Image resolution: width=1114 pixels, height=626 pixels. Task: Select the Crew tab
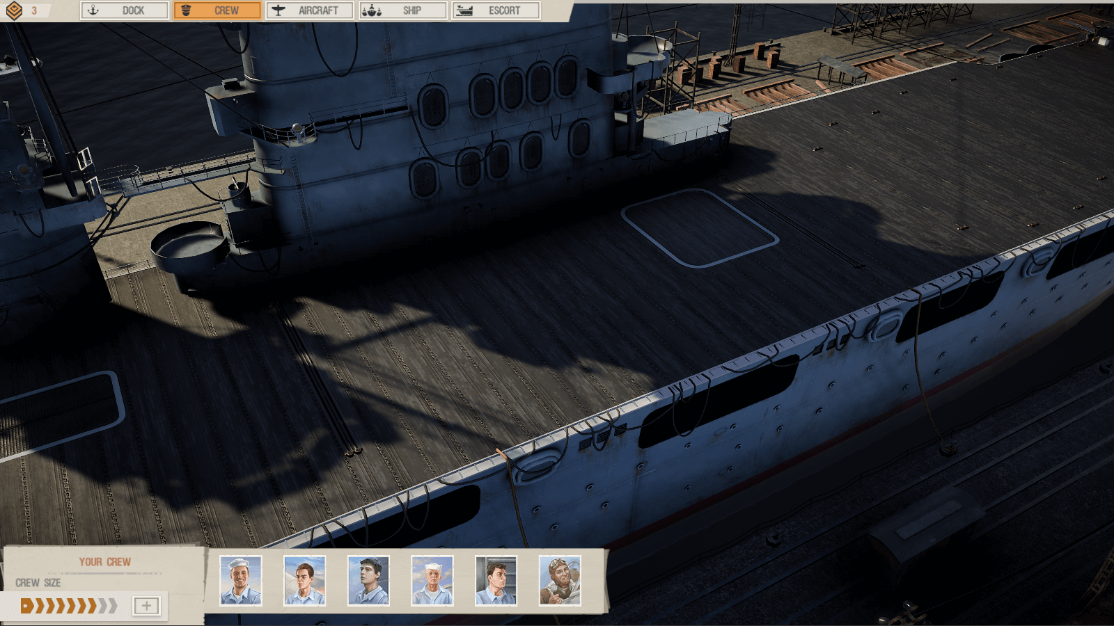[x=217, y=10]
